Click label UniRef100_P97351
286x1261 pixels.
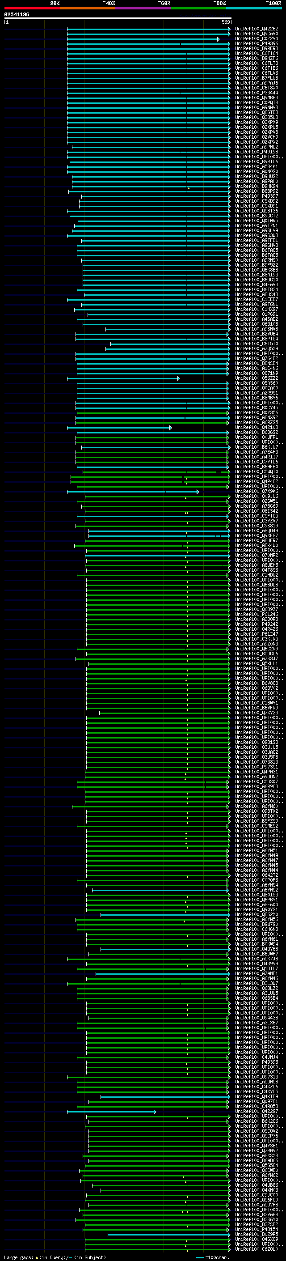pyautogui.click(x=256, y=767)
